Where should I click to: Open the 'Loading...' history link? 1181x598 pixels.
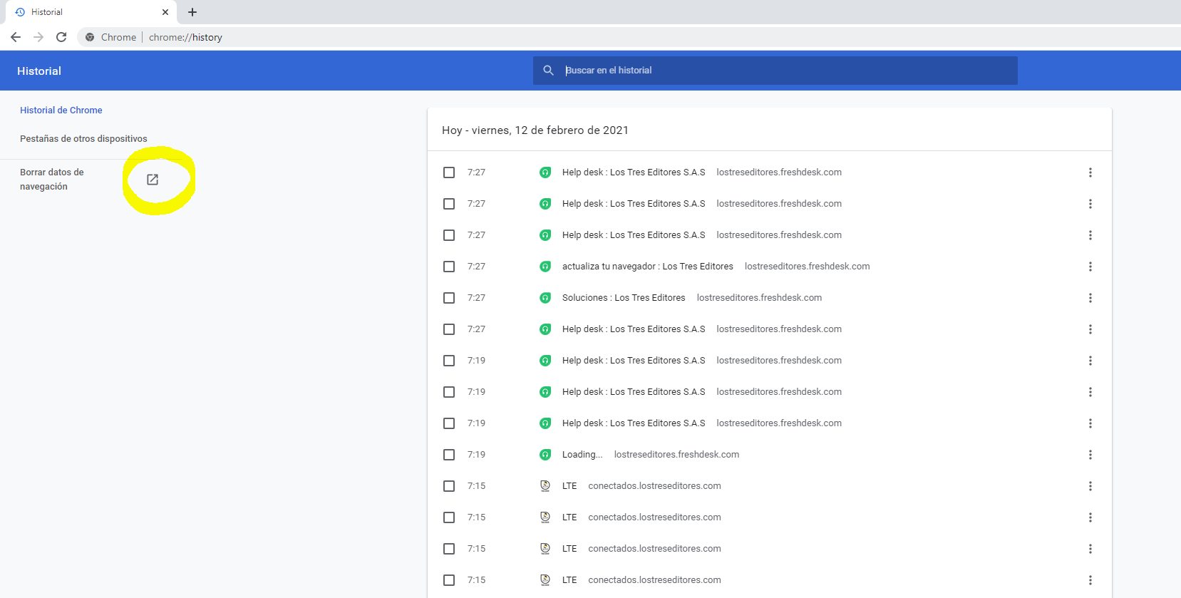(582, 455)
